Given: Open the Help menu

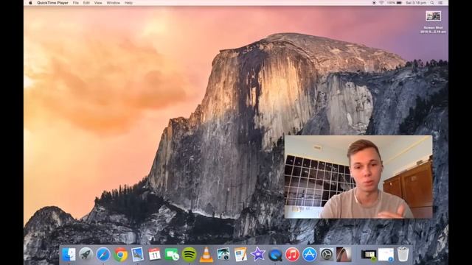Looking at the screenshot, I should [x=128, y=3].
